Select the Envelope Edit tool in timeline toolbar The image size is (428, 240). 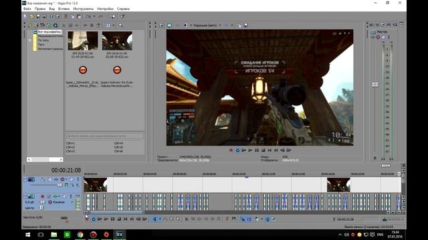pos(165,219)
